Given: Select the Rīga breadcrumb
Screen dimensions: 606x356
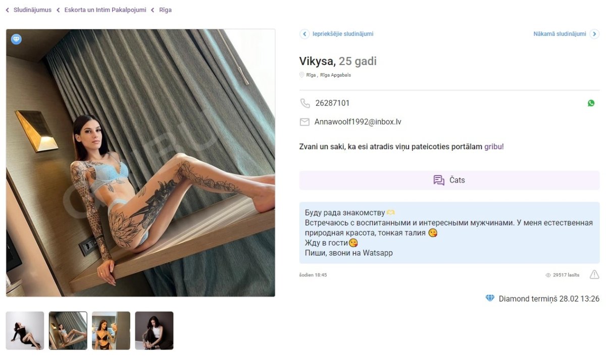Looking at the screenshot, I should click(165, 10).
